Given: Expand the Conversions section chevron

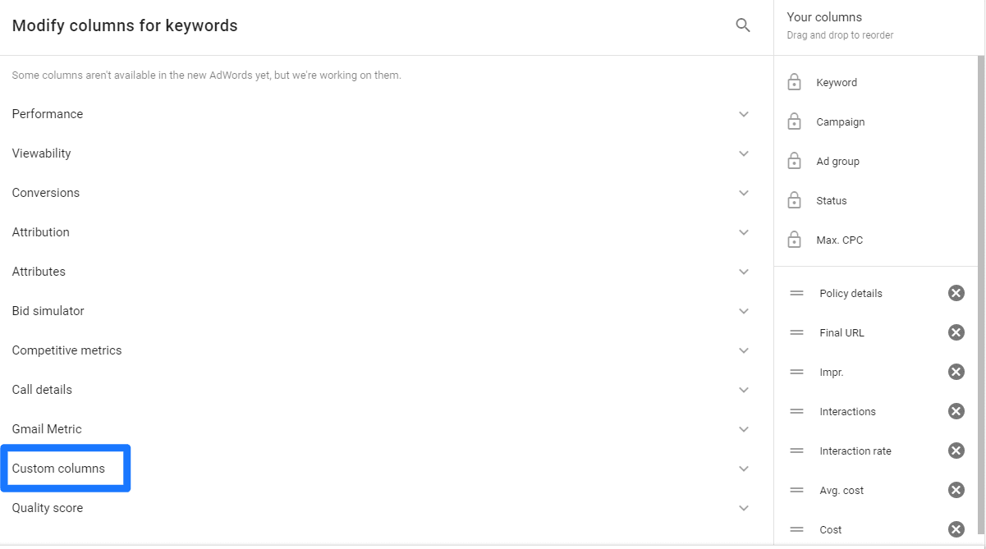Looking at the screenshot, I should 744,193.
